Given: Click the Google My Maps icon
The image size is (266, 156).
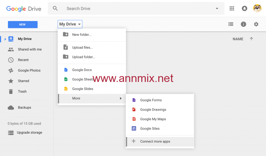Looking at the screenshot, I should point(134,119).
